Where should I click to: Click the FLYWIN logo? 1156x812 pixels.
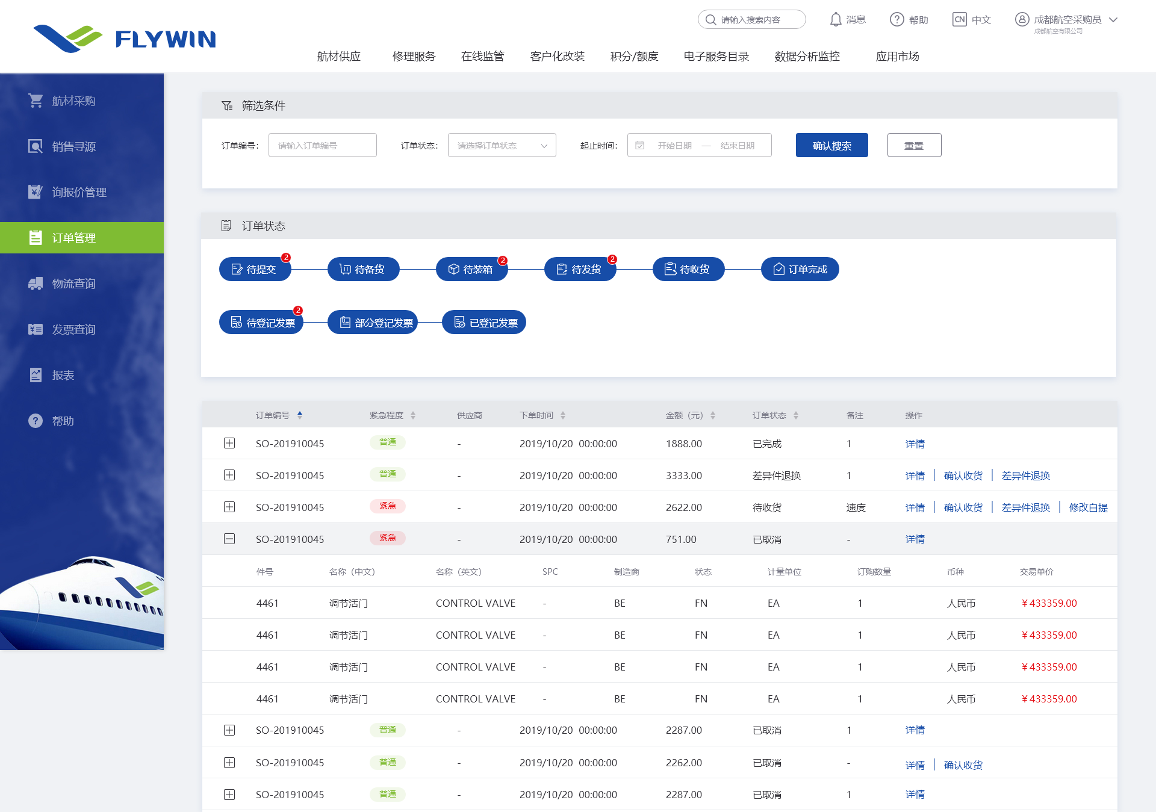click(x=125, y=39)
